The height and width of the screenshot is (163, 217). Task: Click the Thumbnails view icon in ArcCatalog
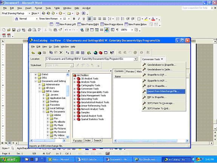83,52
